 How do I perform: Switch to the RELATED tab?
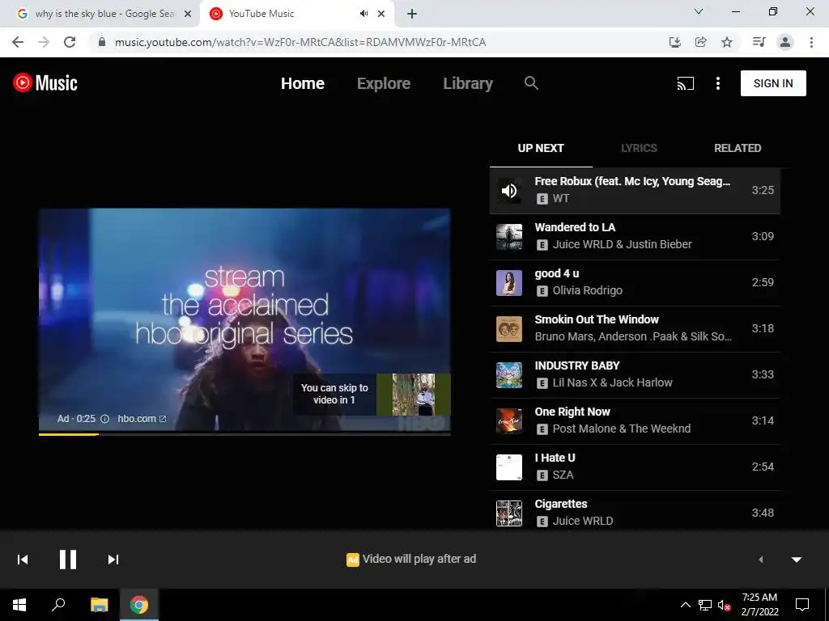(x=738, y=149)
